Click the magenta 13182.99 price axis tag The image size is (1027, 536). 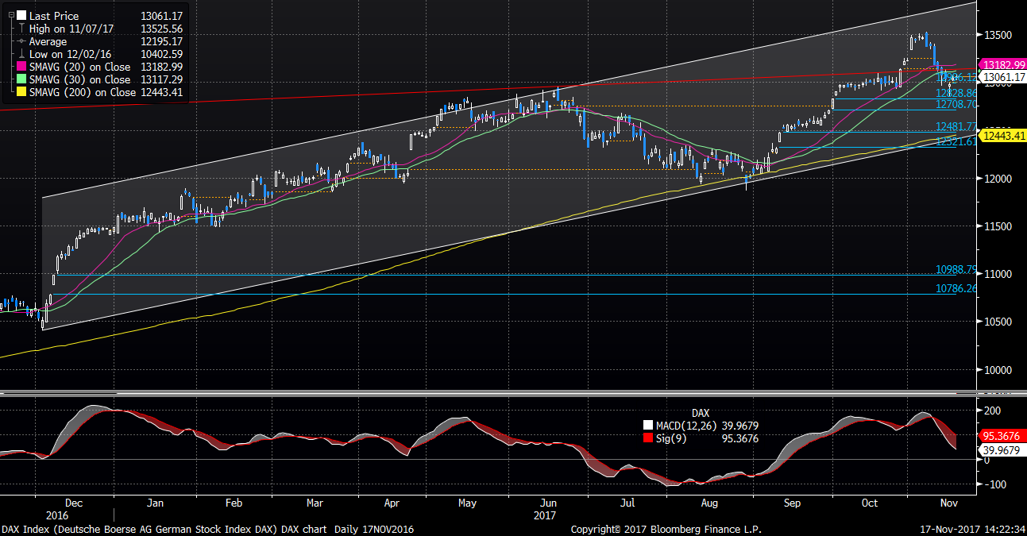tap(1002, 65)
